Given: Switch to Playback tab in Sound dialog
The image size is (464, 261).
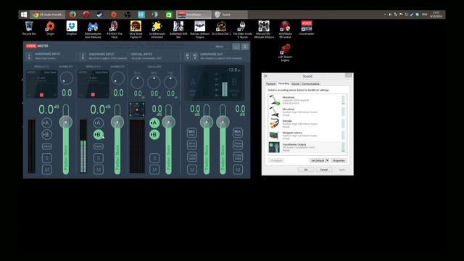Looking at the screenshot, I should (x=270, y=84).
